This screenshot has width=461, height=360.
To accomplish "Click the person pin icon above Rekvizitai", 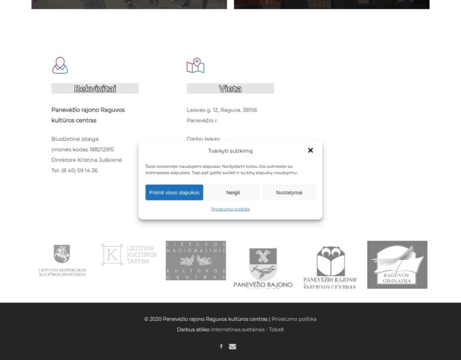I will click(x=60, y=65).
